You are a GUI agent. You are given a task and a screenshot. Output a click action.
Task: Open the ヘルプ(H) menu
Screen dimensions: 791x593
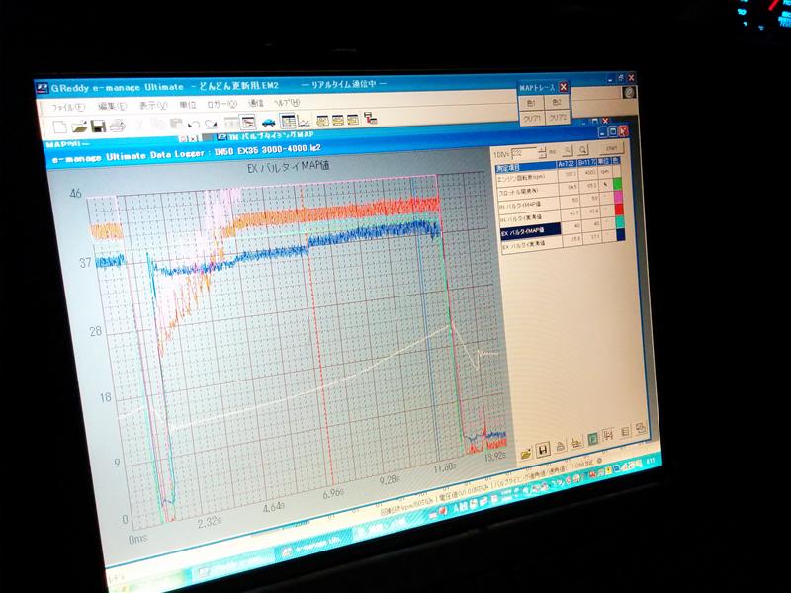[x=287, y=103]
